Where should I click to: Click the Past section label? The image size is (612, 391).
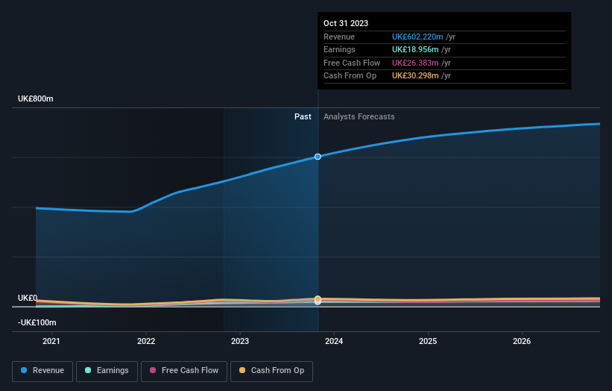(303, 117)
